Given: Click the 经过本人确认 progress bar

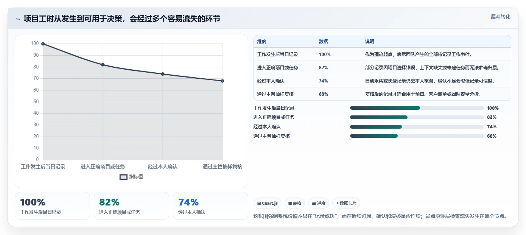Looking at the screenshot, I should (x=417, y=127).
